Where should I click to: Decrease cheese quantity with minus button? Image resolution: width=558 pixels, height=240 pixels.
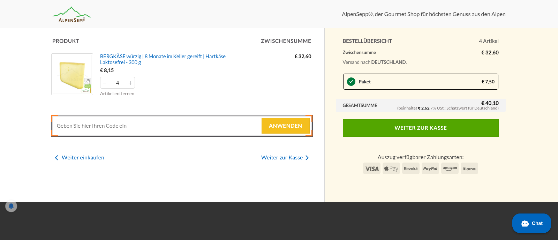(x=105, y=83)
